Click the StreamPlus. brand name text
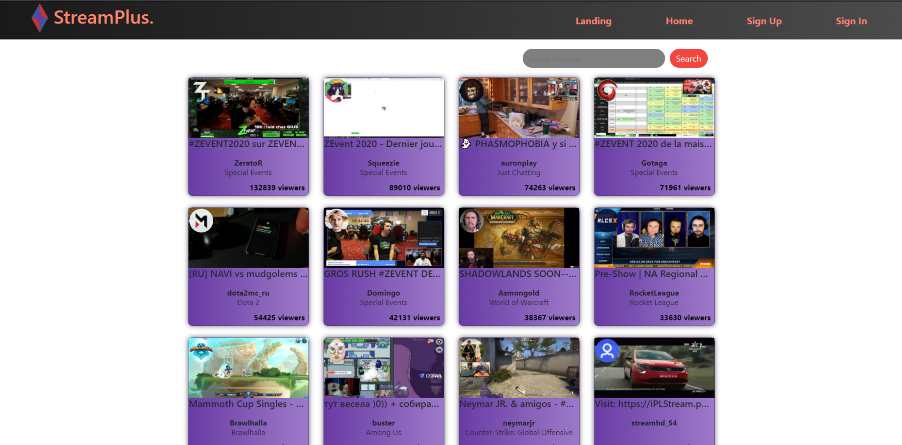This screenshot has height=445, width=902. (x=104, y=18)
